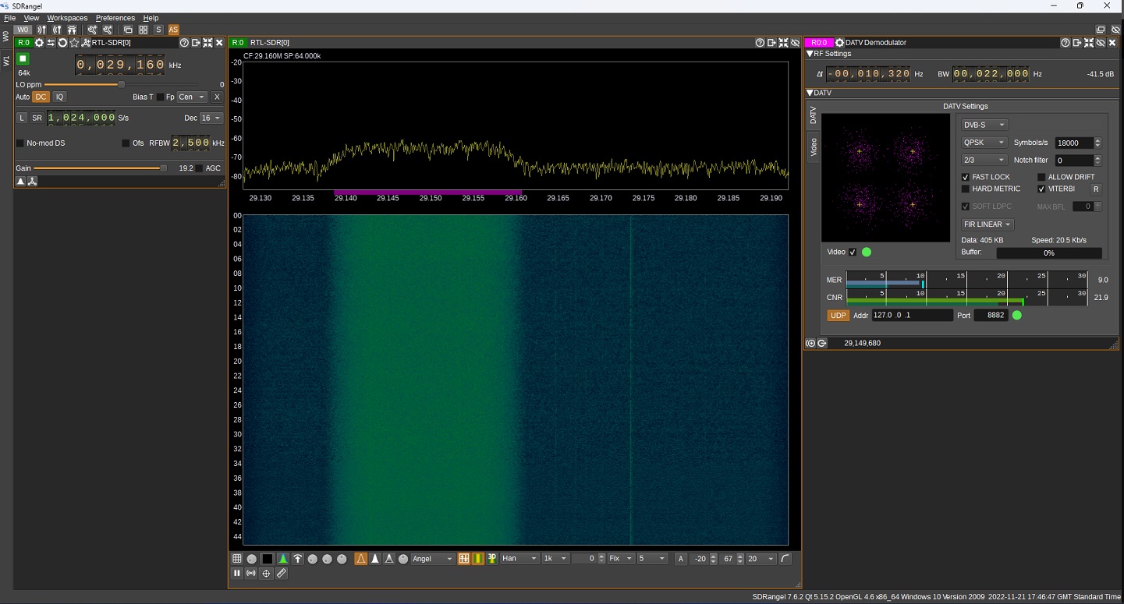Toggle the spectrum grid display icon
Screen dimensions: 1124x604
236,559
